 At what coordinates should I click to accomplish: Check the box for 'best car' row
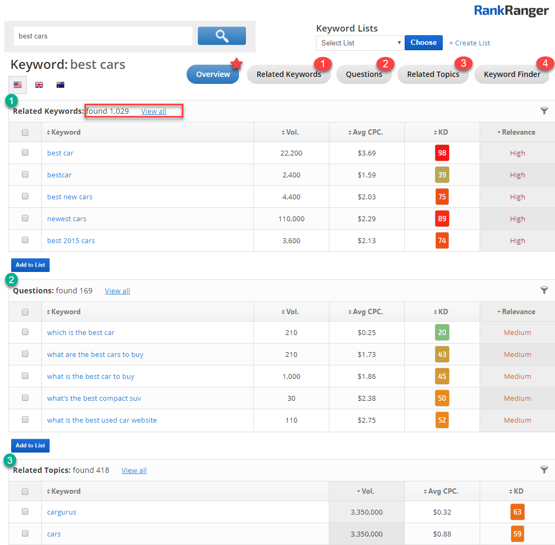click(25, 152)
